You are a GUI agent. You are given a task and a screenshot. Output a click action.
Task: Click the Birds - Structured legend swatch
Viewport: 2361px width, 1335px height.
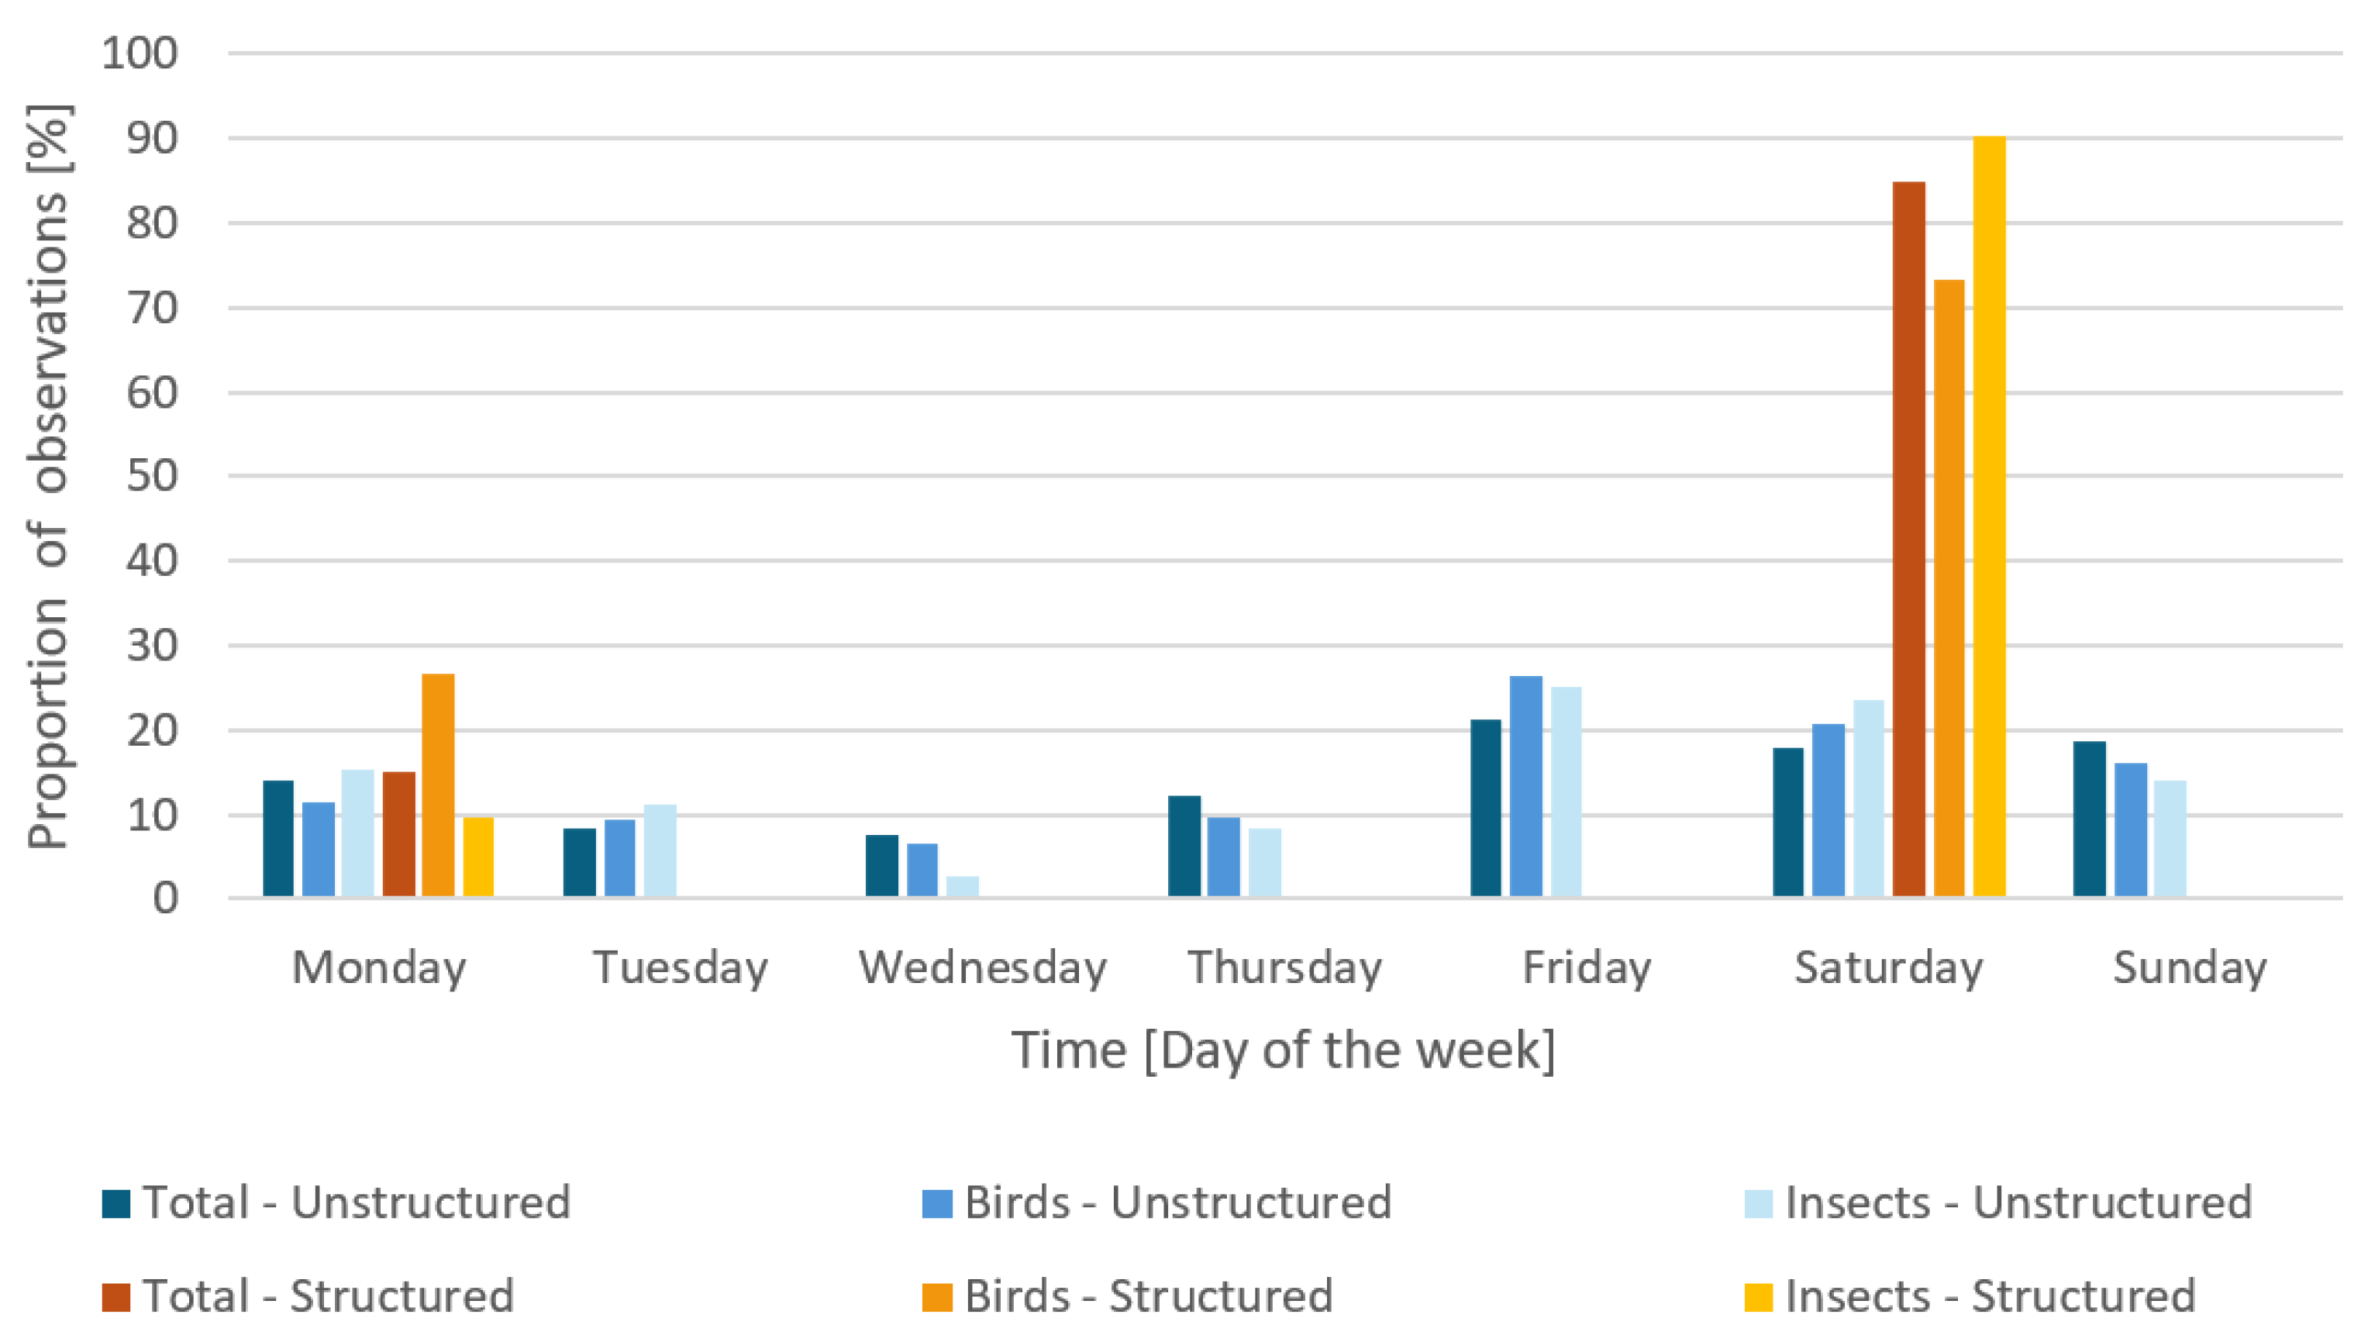coord(936,1298)
